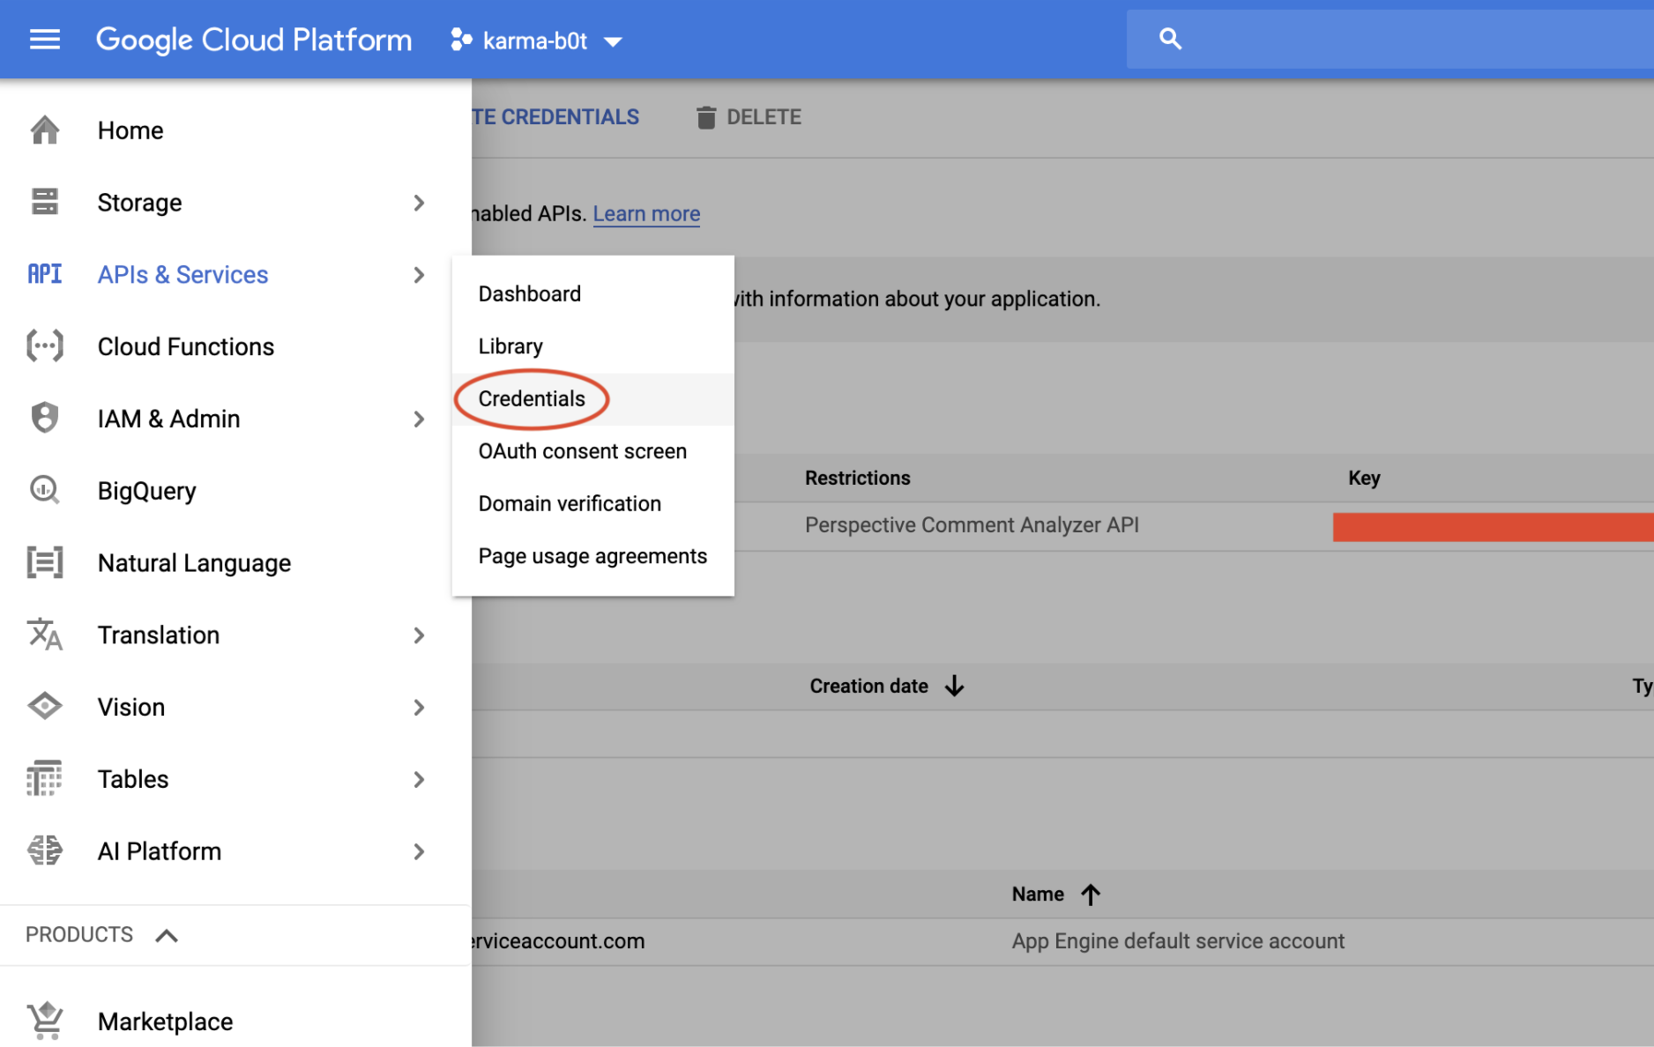The height and width of the screenshot is (1047, 1654).
Task: Navigate to Home in the sidebar
Action: [x=130, y=130]
